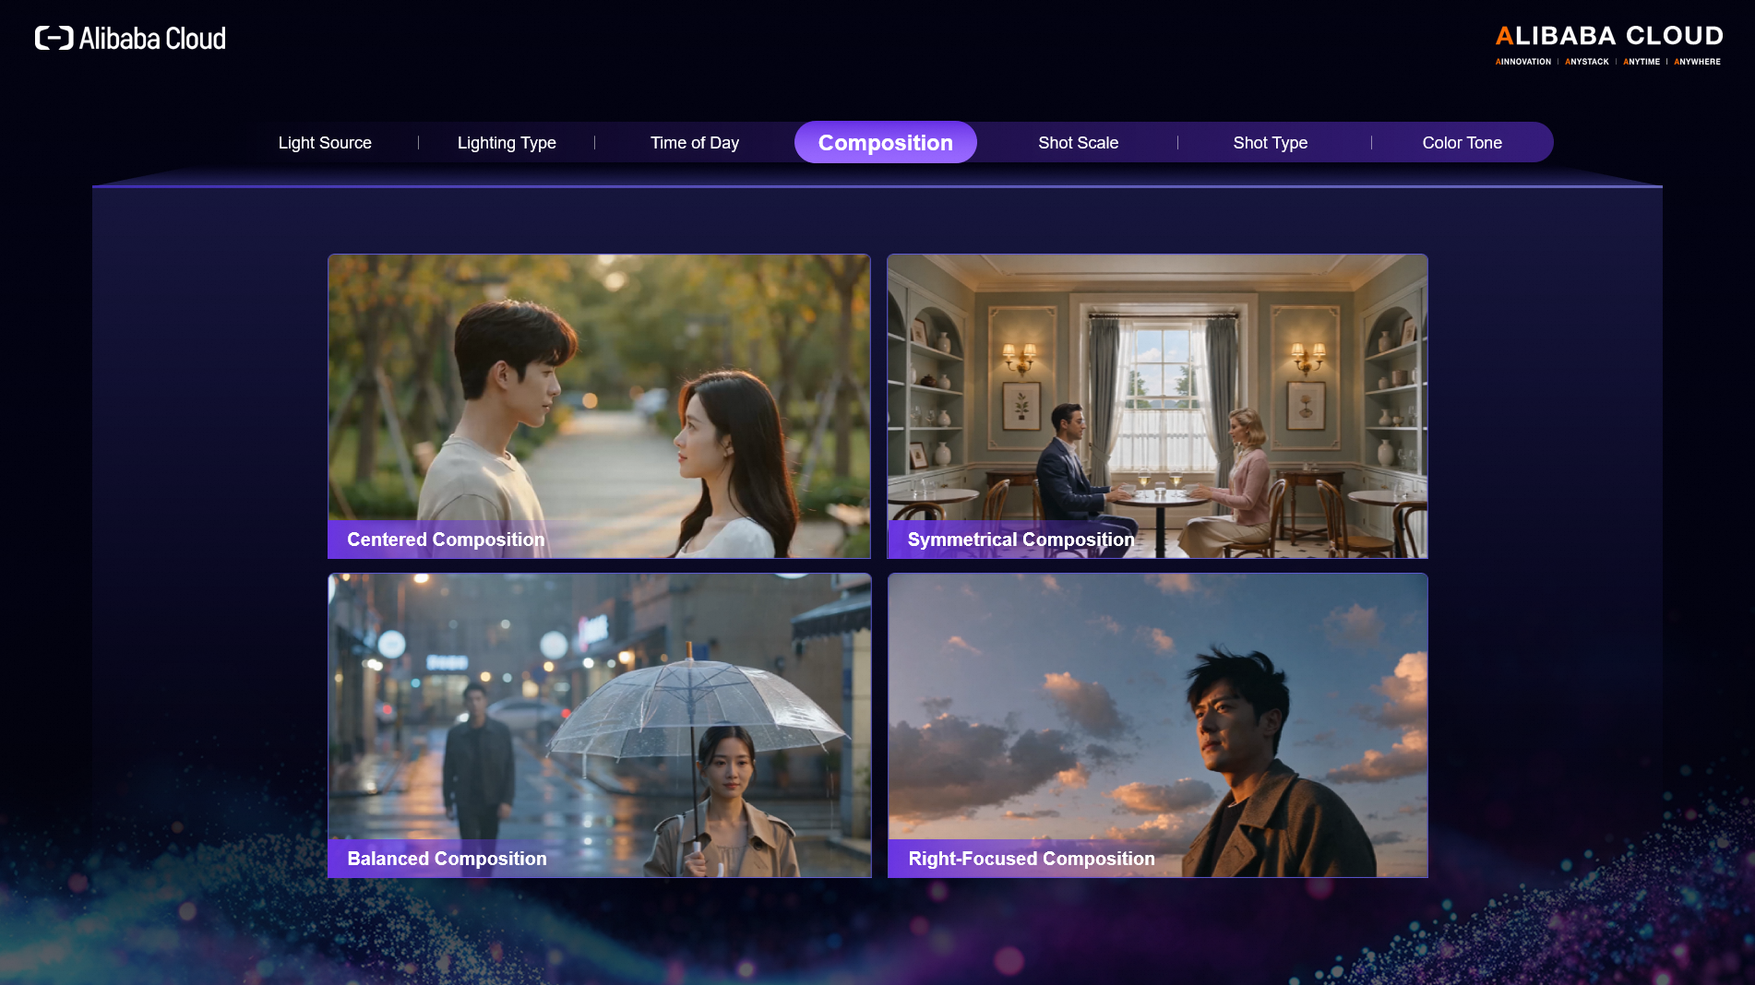Click the ALIBABA CLOUD wordmark at top-right

point(1609,36)
